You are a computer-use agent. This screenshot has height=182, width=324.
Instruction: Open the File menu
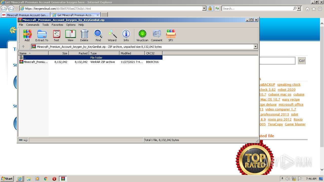pos(21,25)
